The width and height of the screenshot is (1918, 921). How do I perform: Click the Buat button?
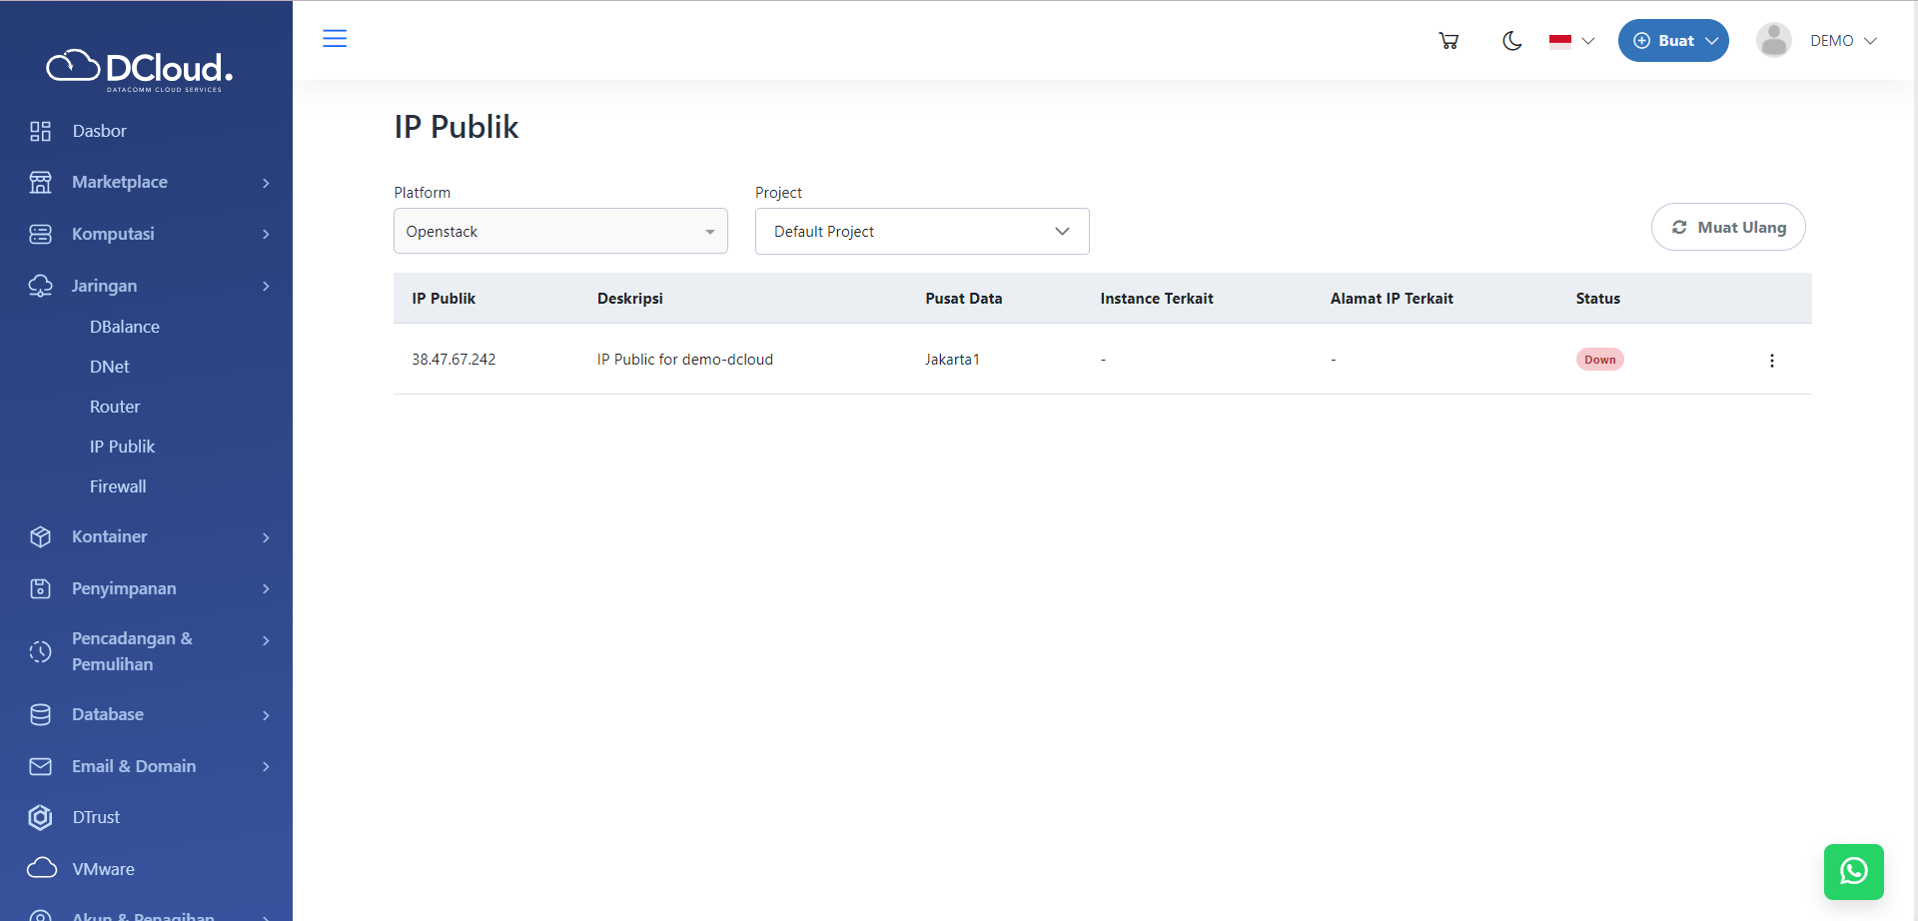pos(1673,40)
